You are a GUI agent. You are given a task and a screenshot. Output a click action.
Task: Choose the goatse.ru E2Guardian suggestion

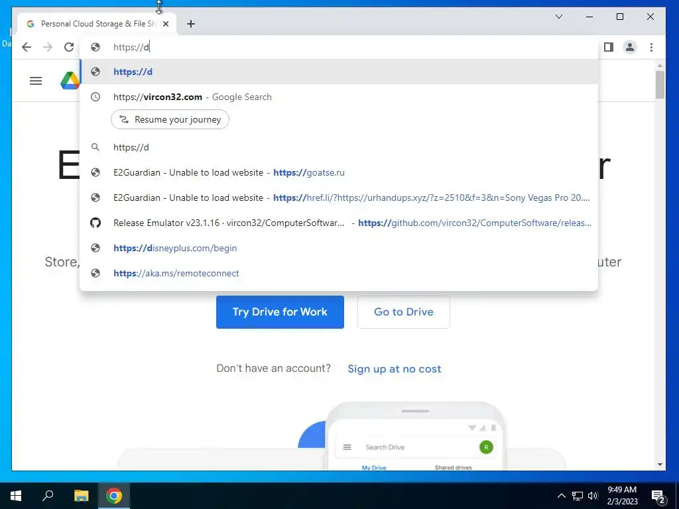pos(339,172)
